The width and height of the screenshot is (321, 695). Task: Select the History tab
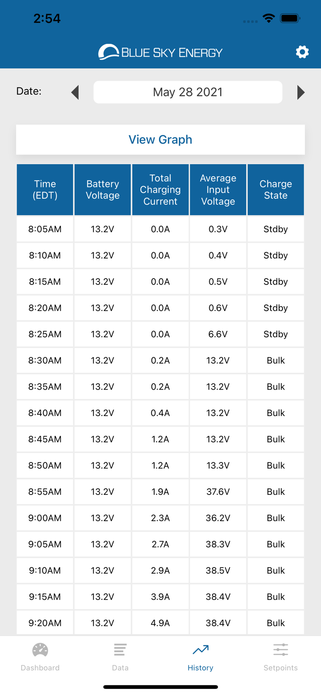click(200, 657)
